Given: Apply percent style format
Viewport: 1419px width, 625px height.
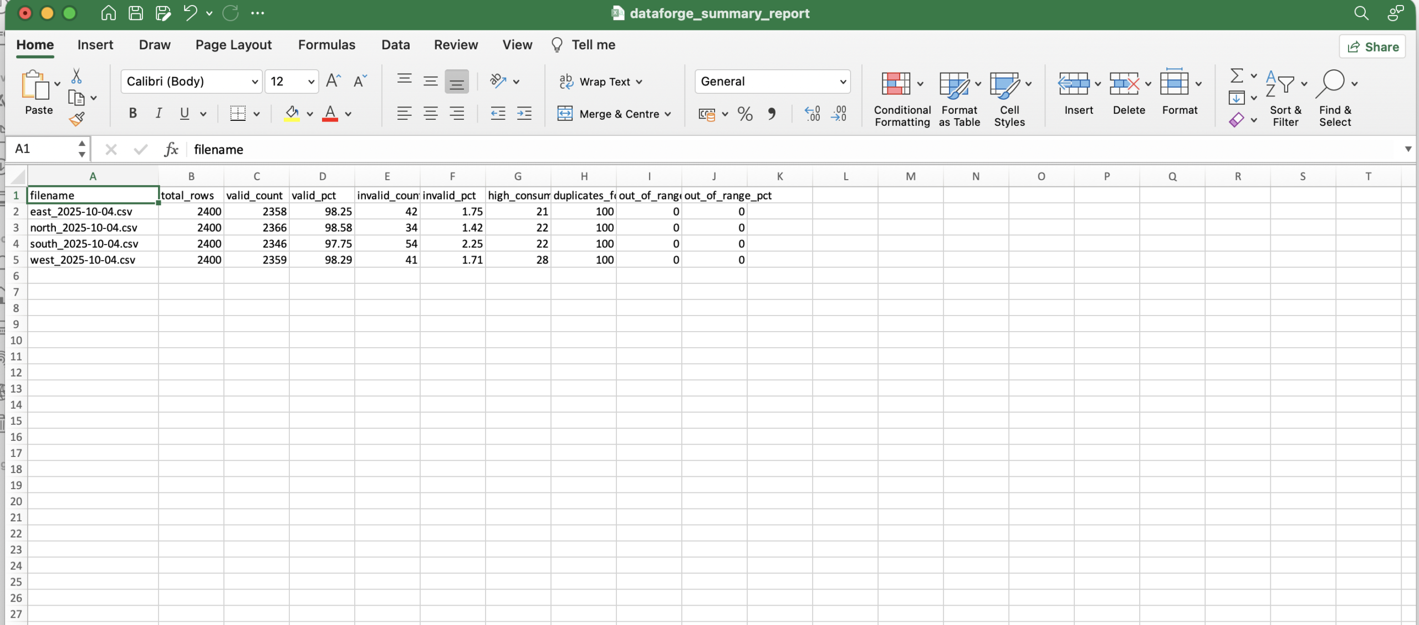Looking at the screenshot, I should tap(745, 114).
